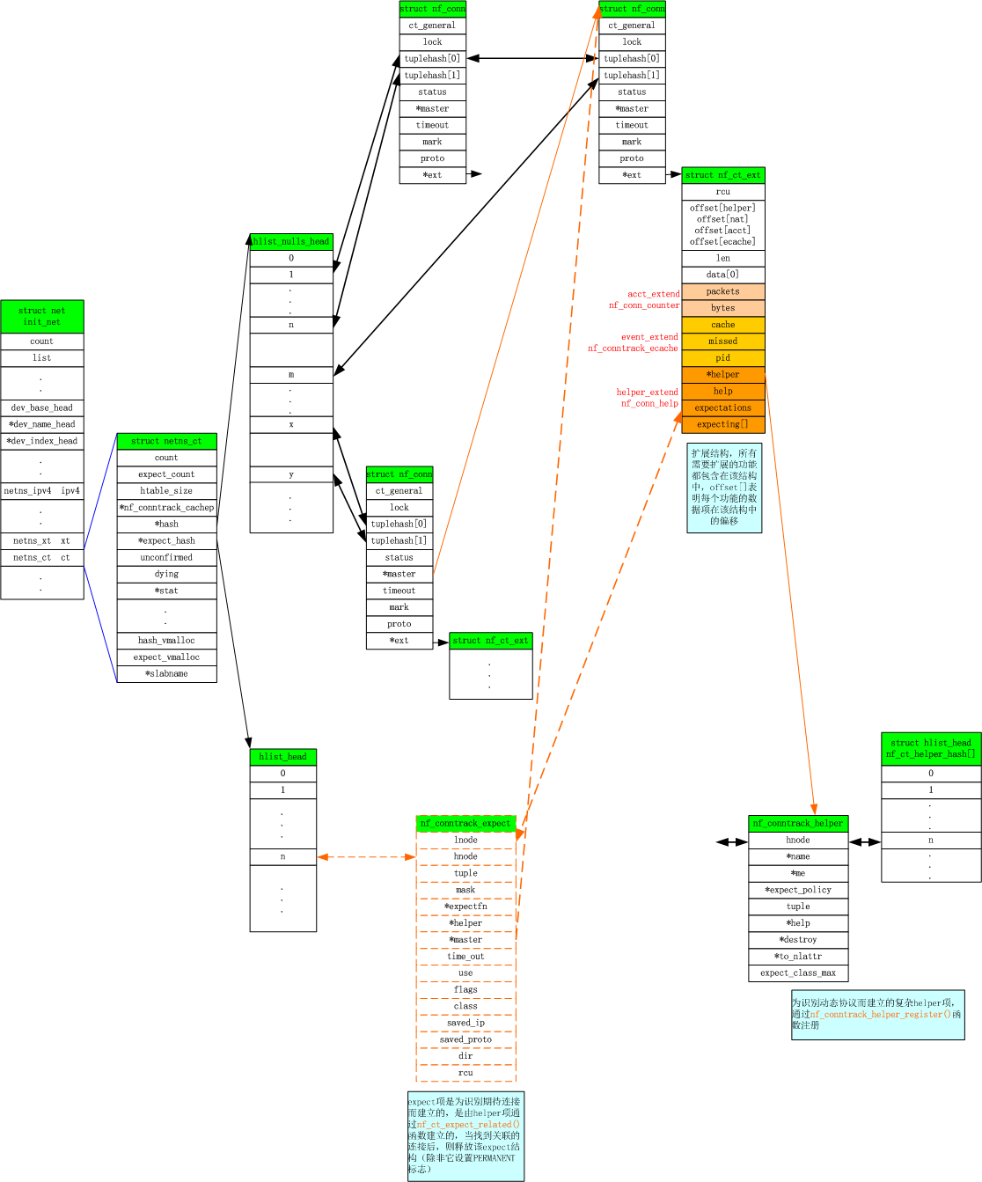This screenshot has height=1182, width=982.
Task: Select the 'nf_conntrack_helper' green header
Action: (799, 824)
